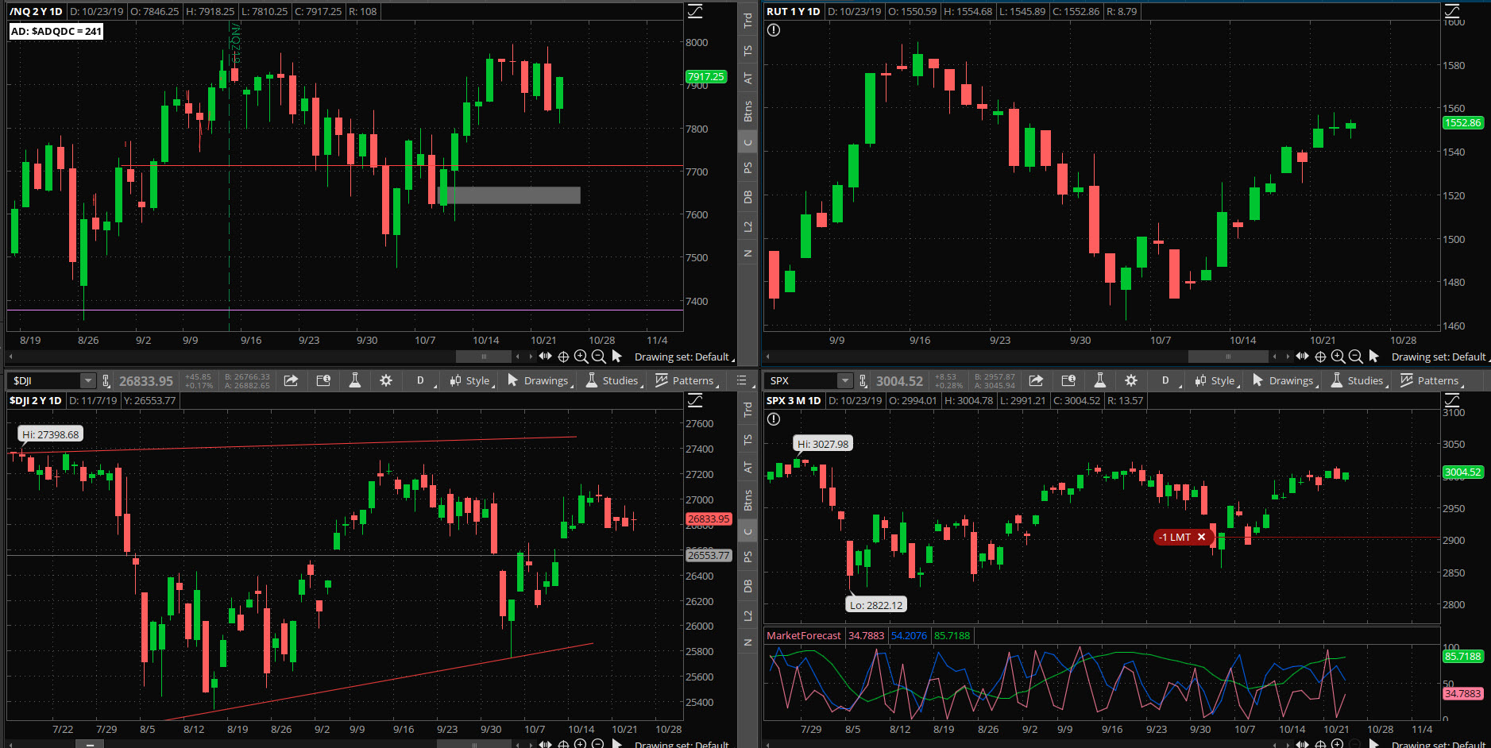Zoom in on the RUT chart
Viewport: 1491px width, 748px height.
[1338, 357]
